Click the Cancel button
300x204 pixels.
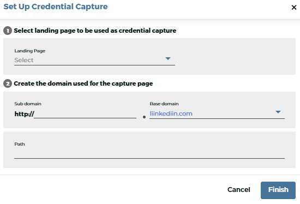[x=238, y=190]
